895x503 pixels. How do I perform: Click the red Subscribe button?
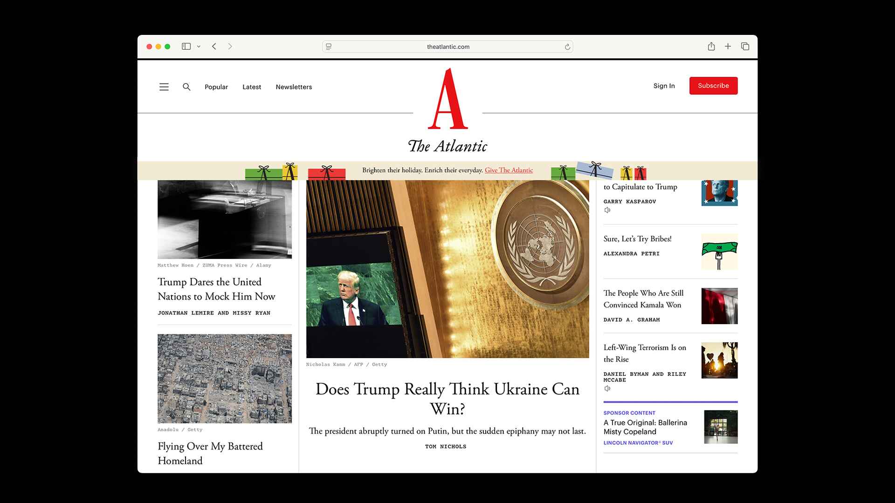click(713, 86)
